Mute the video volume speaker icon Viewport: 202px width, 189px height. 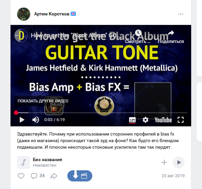pyautogui.click(x=36, y=120)
